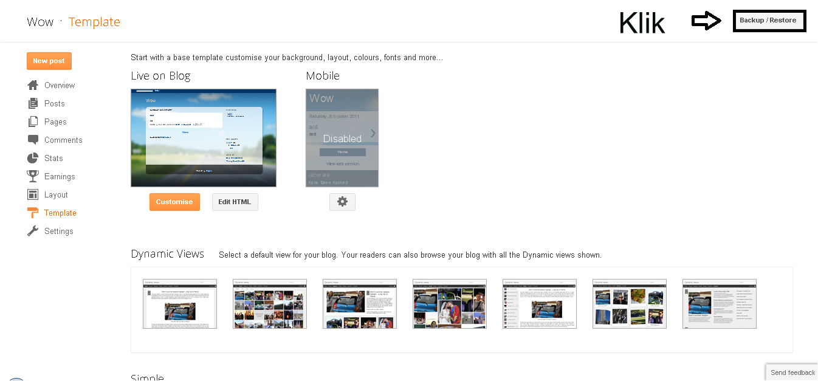The height and width of the screenshot is (381, 818).
Task: Click the Settings wrench icon
Action: click(33, 231)
